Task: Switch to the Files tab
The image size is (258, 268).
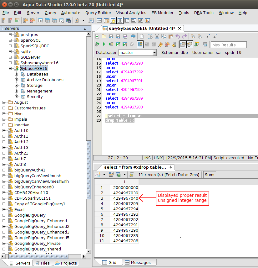Action: tap(43, 263)
